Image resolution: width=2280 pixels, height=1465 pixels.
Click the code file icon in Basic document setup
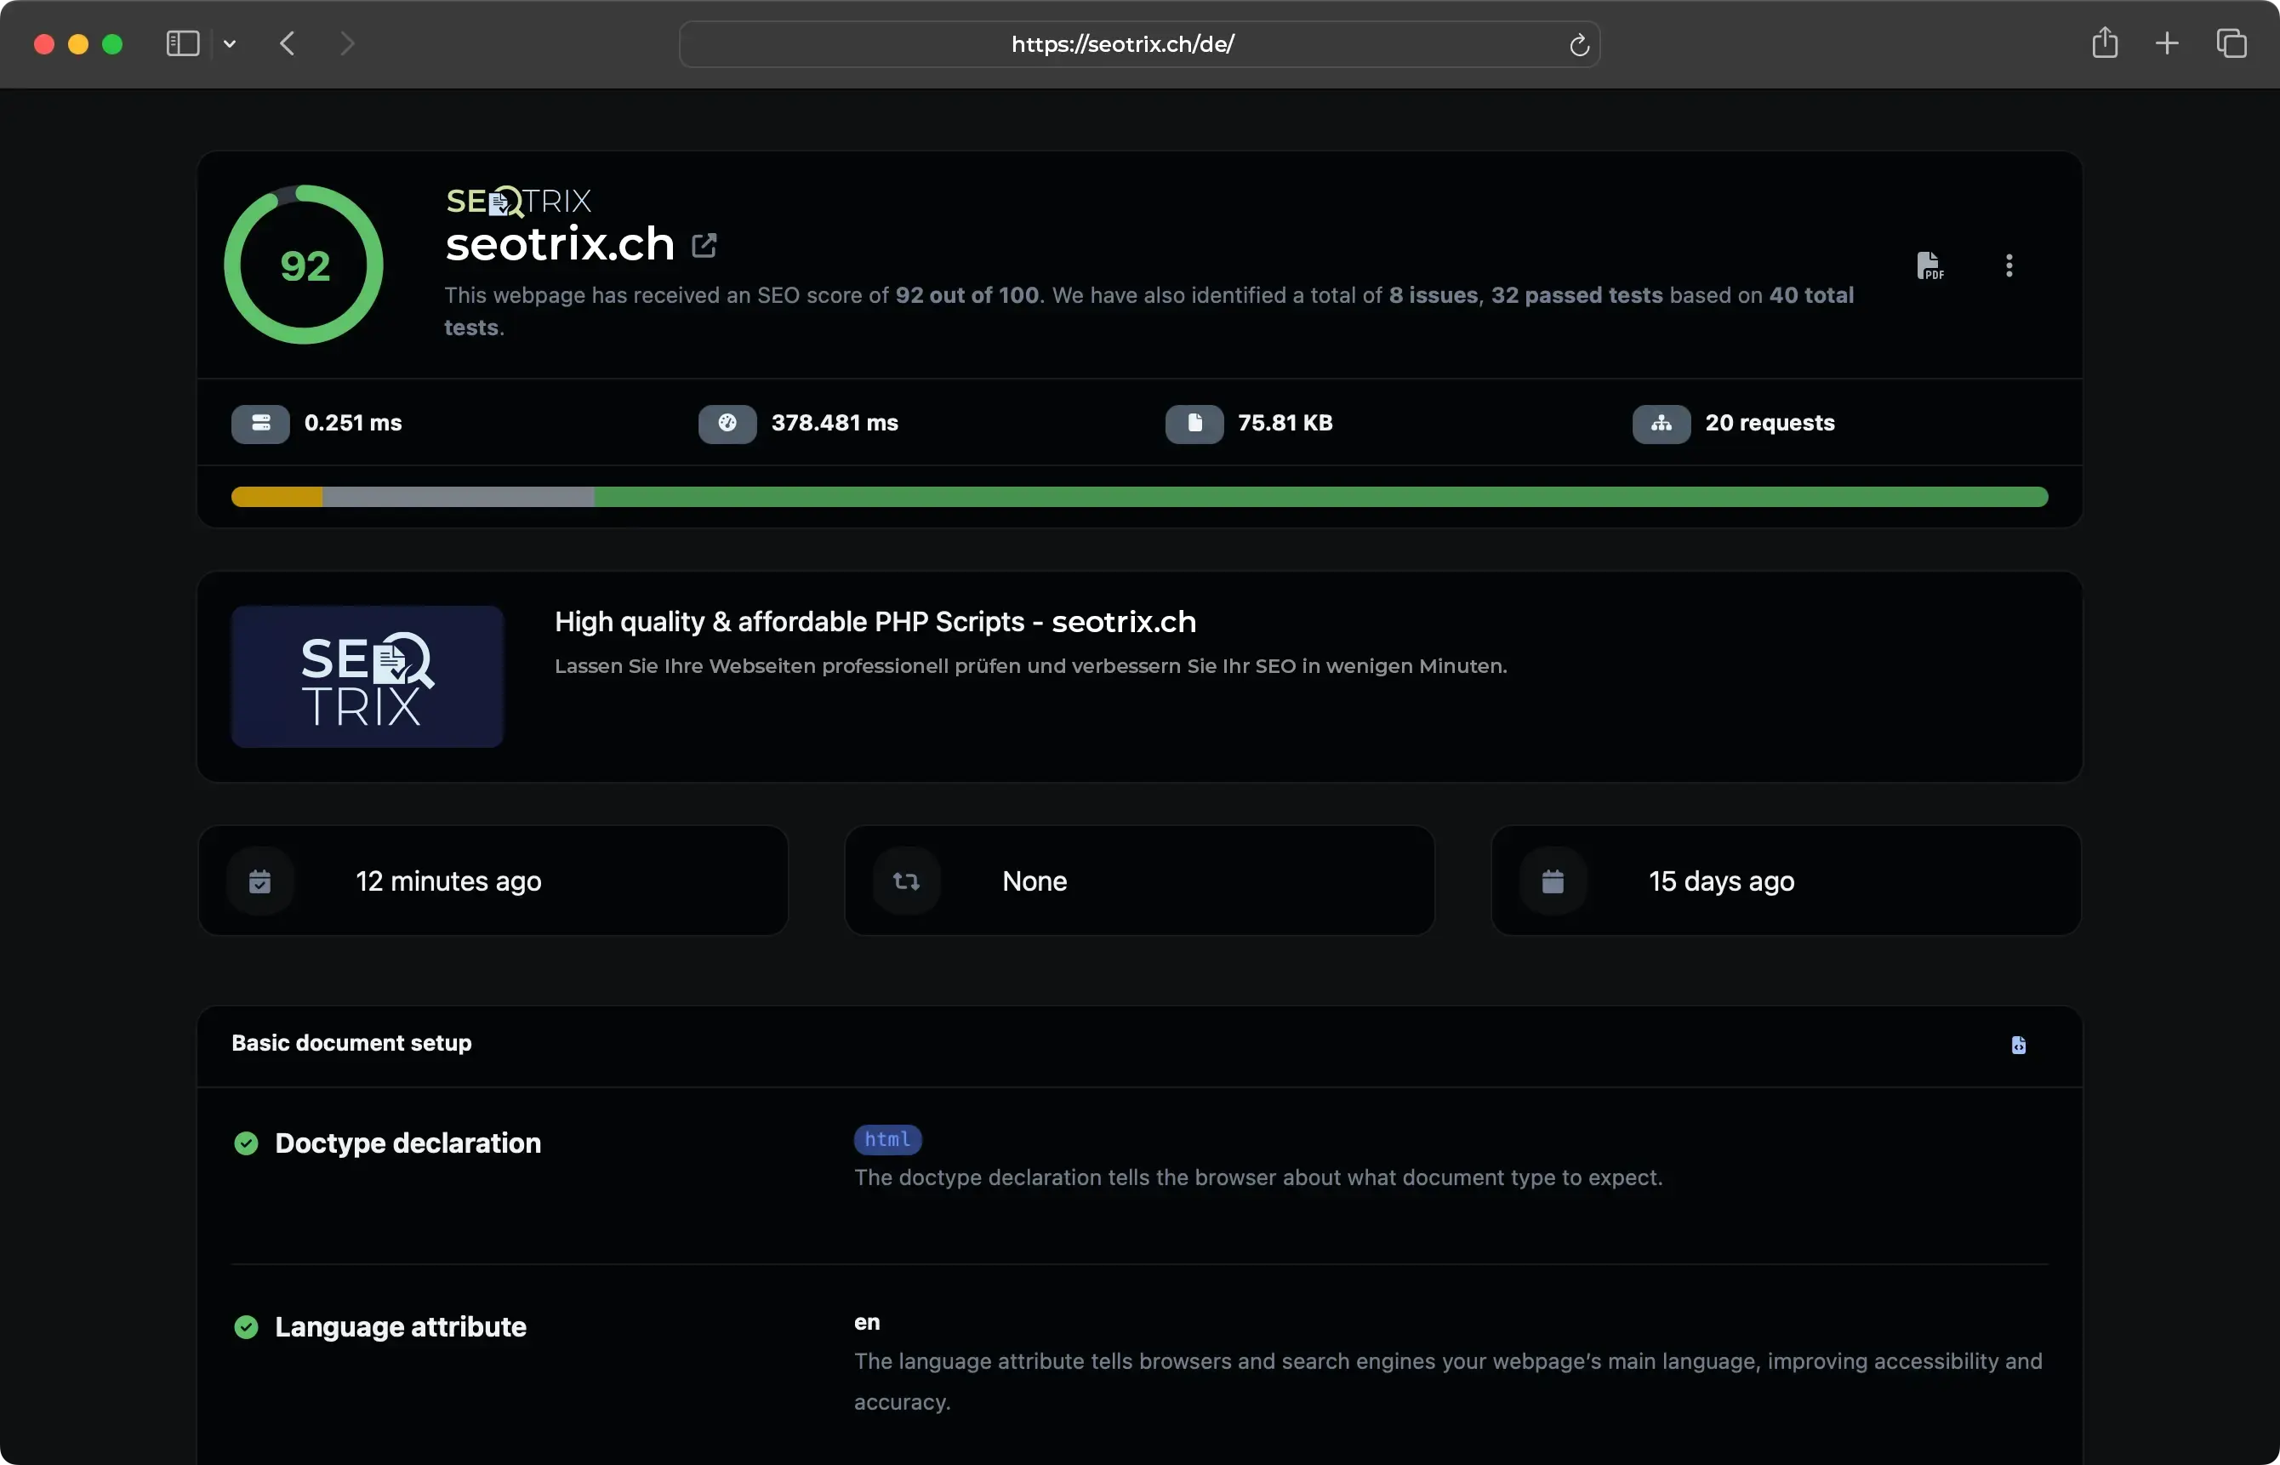[x=2019, y=1046]
